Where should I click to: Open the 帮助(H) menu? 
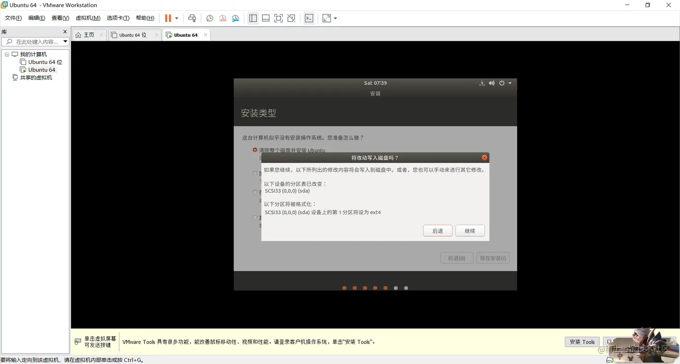coord(145,18)
